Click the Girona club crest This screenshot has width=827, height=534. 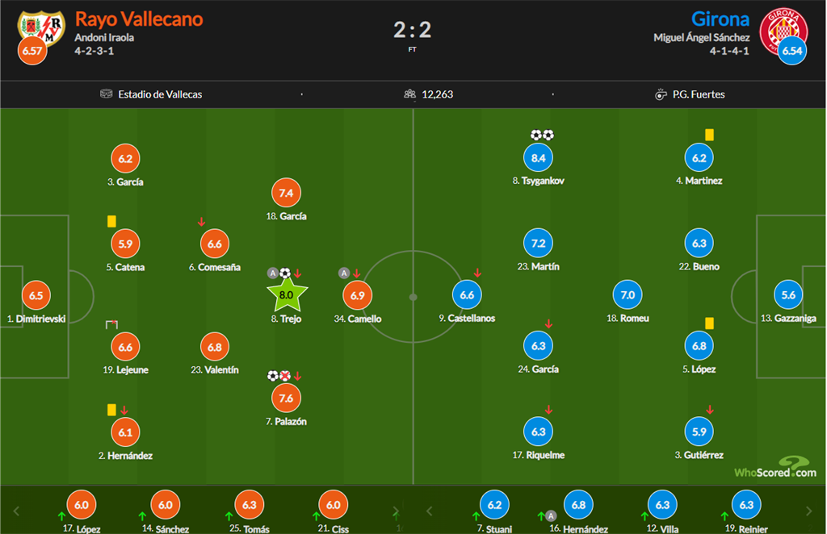788,27
